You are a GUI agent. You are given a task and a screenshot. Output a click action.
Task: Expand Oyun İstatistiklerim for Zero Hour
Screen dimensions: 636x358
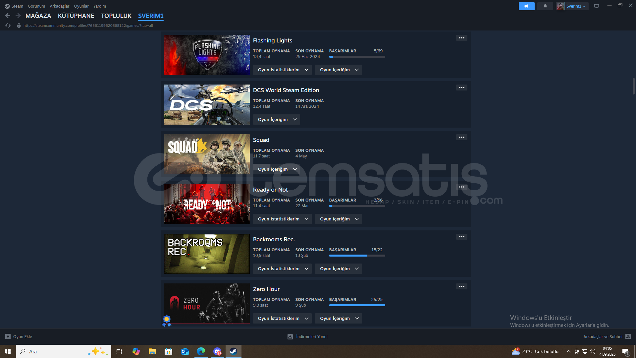282,319
